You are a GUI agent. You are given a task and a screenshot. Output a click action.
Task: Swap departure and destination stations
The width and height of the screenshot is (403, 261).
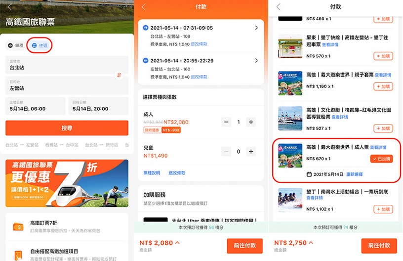119,75
